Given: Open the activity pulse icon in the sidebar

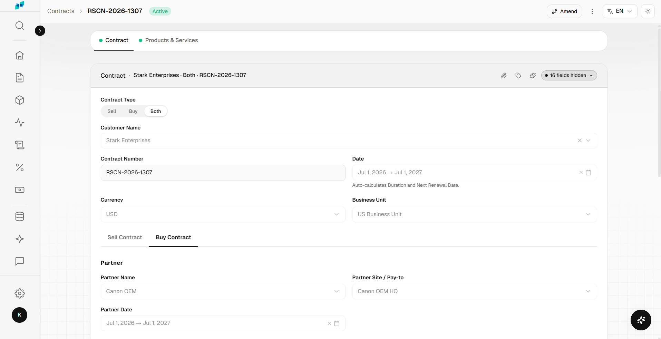Looking at the screenshot, I should click(20, 123).
